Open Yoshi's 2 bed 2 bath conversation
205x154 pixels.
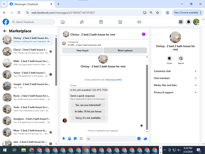click(x=27, y=109)
